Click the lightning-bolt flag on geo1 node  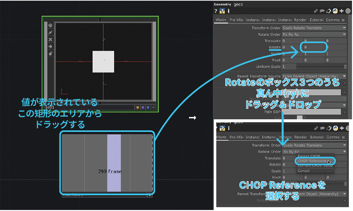pos(50,32)
